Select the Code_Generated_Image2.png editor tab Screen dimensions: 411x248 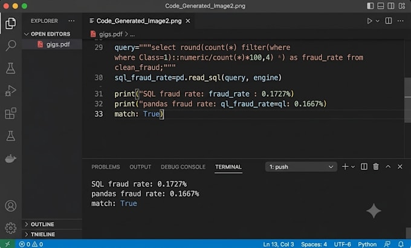139,21
